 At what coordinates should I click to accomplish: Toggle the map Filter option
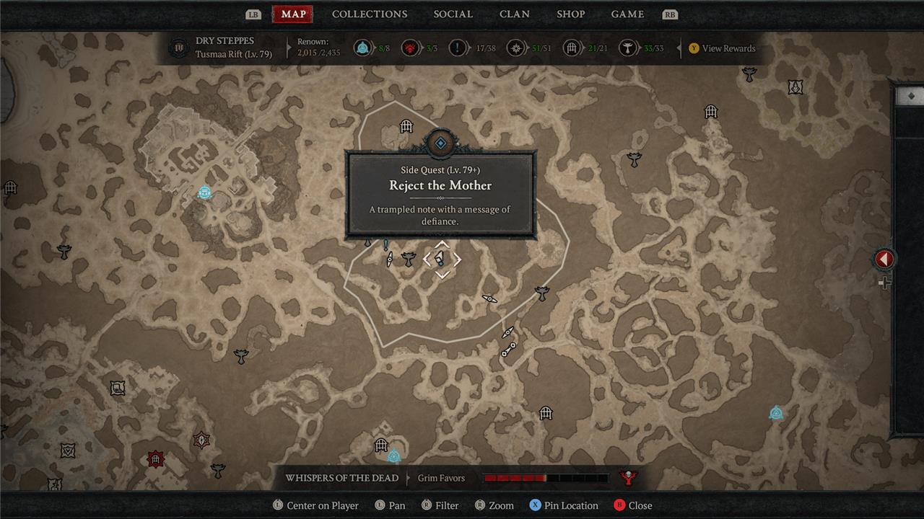[x=440, y=505]
